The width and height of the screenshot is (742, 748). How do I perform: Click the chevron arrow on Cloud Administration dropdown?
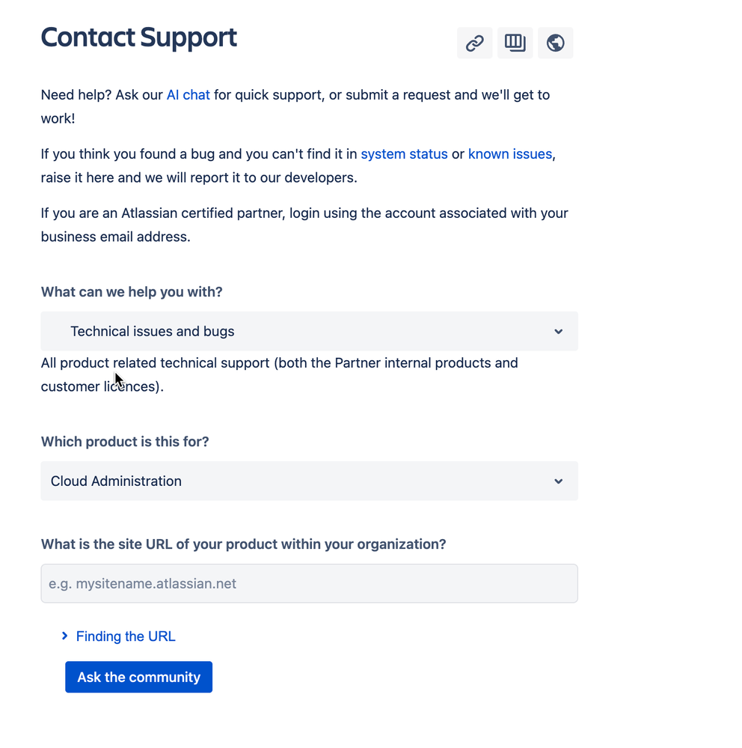pos(559,481)
